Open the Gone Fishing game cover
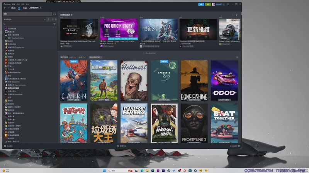 tap(194, 81)
